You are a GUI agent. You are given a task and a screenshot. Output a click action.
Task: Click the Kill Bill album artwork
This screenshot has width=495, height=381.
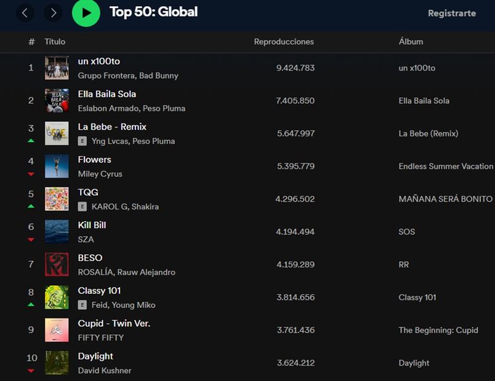(x=57, y=231)
